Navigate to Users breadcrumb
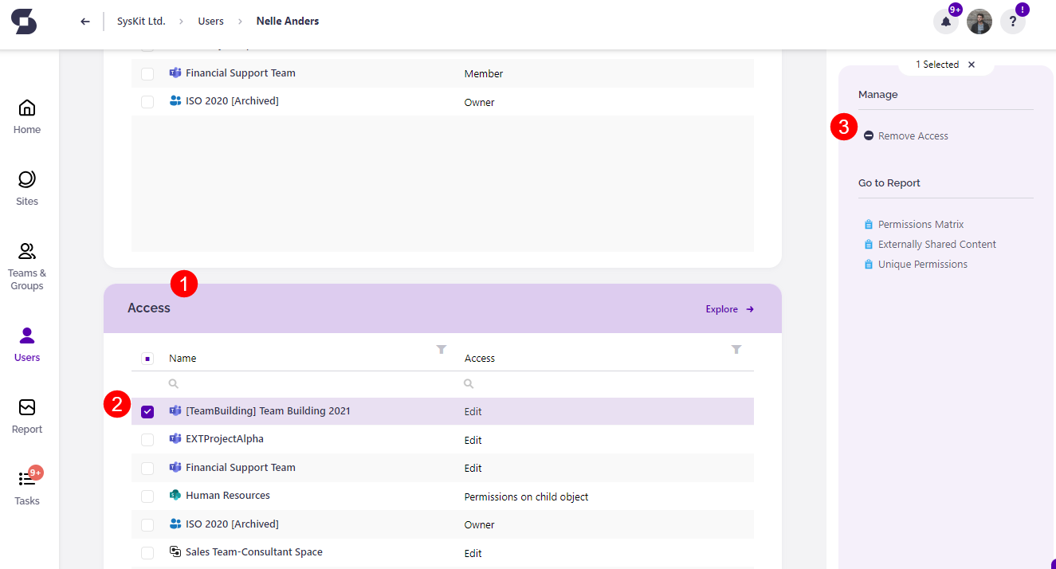 coord(210,22)
